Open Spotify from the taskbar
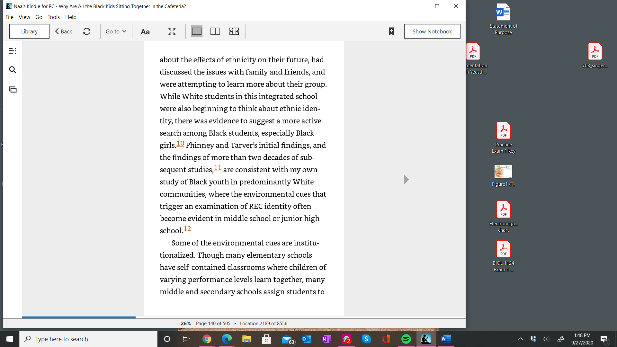 tap(406, 339)
